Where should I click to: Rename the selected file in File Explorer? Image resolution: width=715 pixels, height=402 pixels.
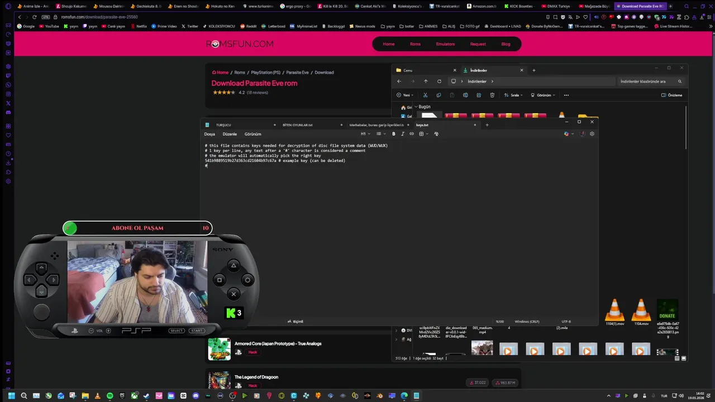pyautogui.click(x=465, y=95)
